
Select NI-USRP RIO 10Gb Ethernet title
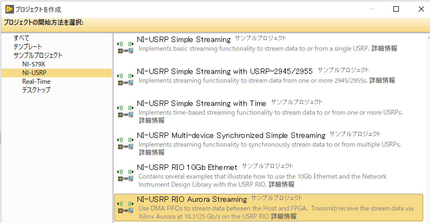point(187,167)
